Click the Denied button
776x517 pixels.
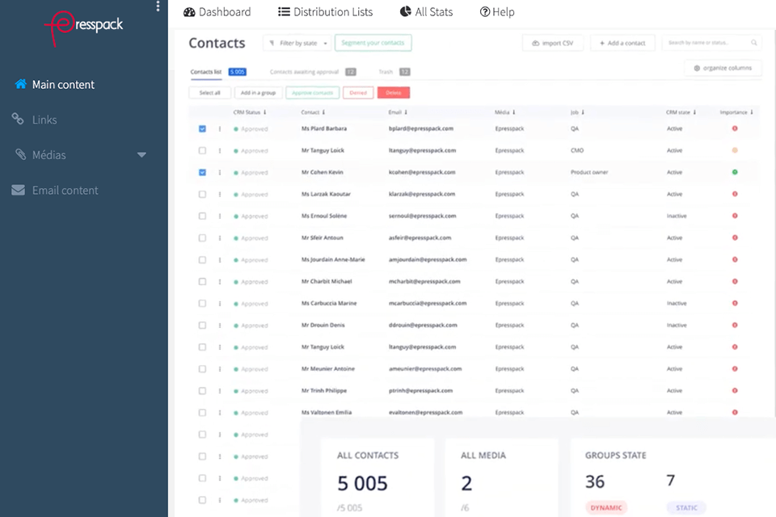point(358,93)
